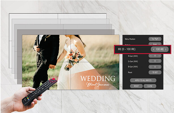Decrease B-Gain using its left arrow
Image resolution: width=174 pixels, height=113 pixels.
click(x=151, y=67)
